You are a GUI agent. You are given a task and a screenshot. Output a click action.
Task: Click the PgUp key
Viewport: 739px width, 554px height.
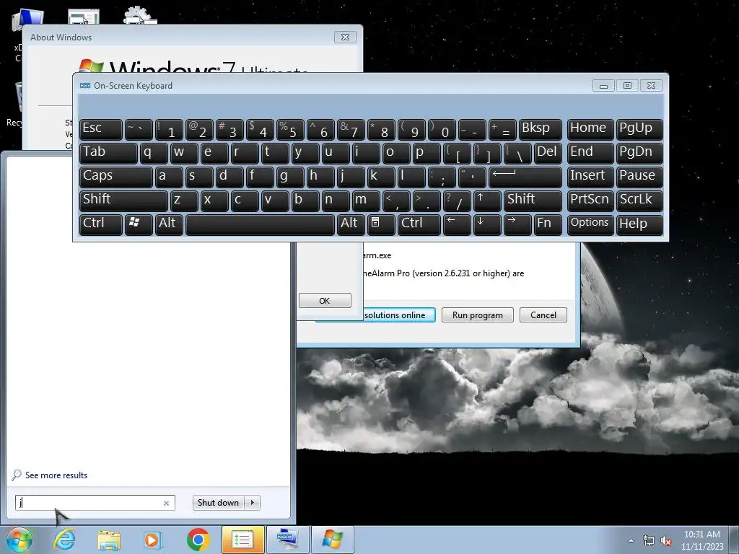click(x=639, y=130)
